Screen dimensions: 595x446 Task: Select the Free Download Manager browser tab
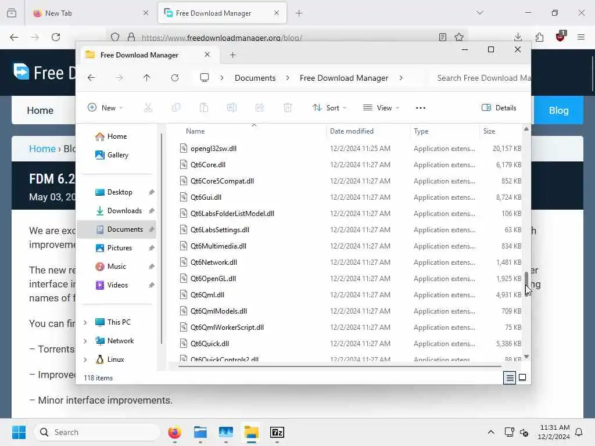coord(222,13)
